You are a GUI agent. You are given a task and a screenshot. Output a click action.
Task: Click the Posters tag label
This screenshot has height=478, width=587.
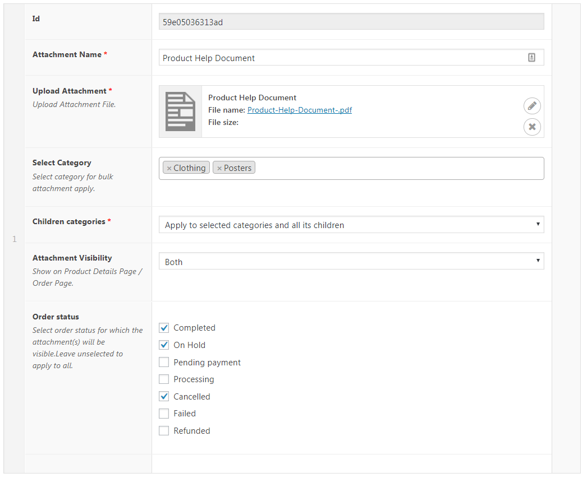(238, 168)
